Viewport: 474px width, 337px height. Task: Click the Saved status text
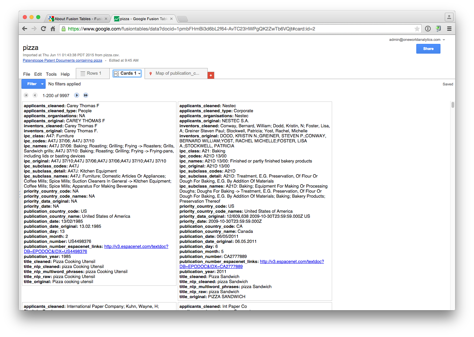pyautogui.click(x=448, y=84)
